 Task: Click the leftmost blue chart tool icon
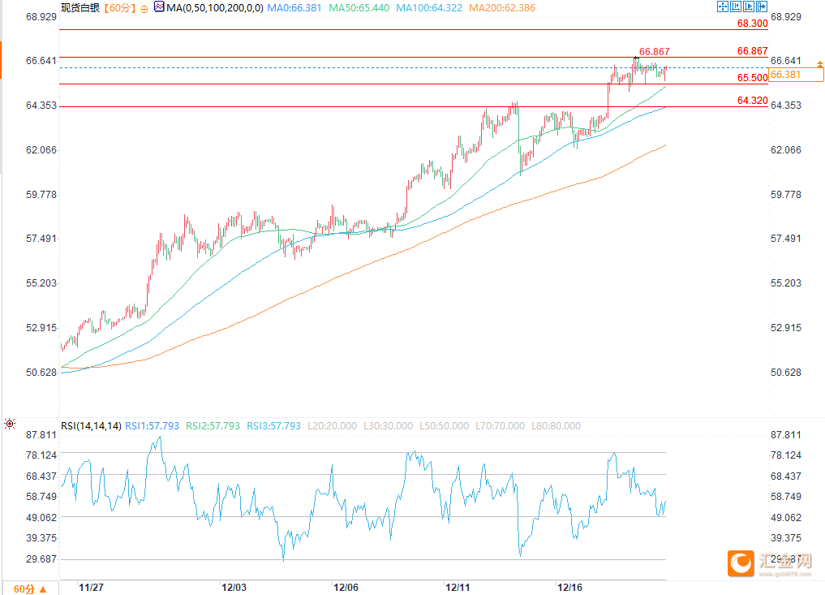point(722,7)
